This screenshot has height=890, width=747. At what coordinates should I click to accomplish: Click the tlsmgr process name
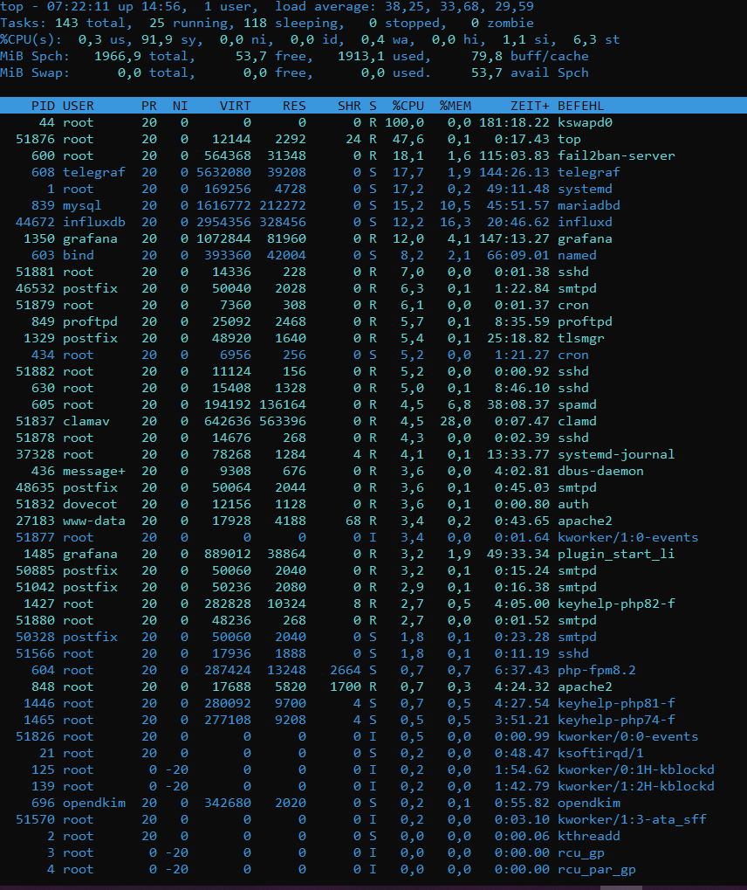tap(580, 338)
